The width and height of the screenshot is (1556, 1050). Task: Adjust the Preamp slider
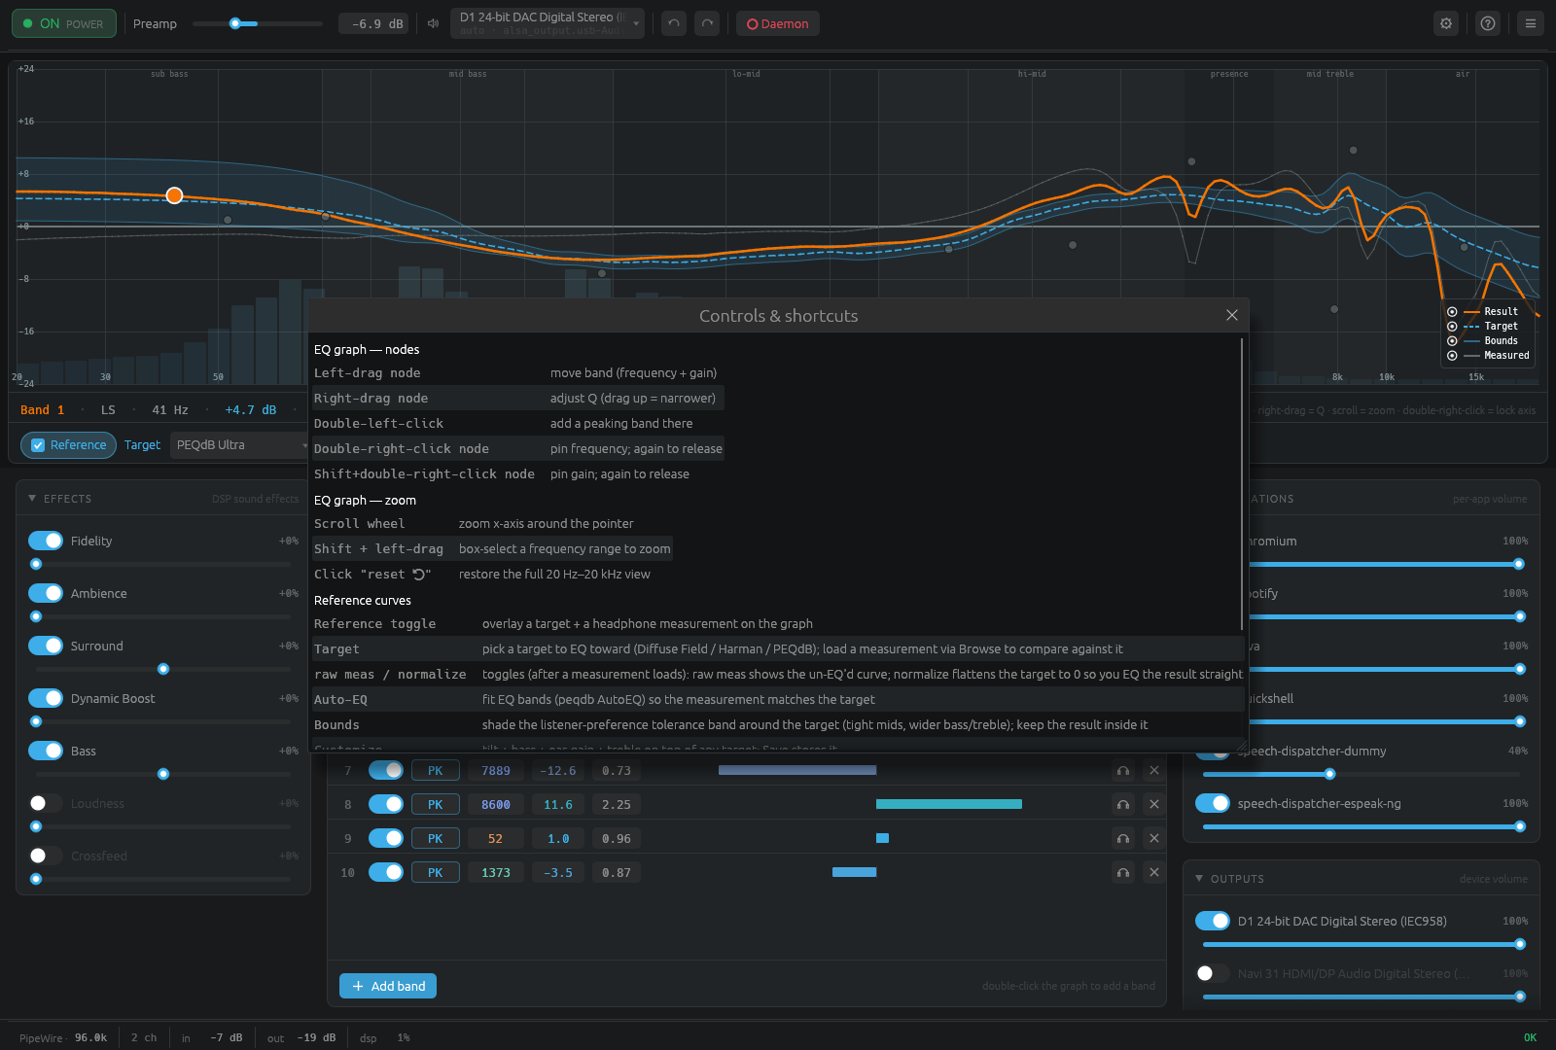(x=258, y=23)
